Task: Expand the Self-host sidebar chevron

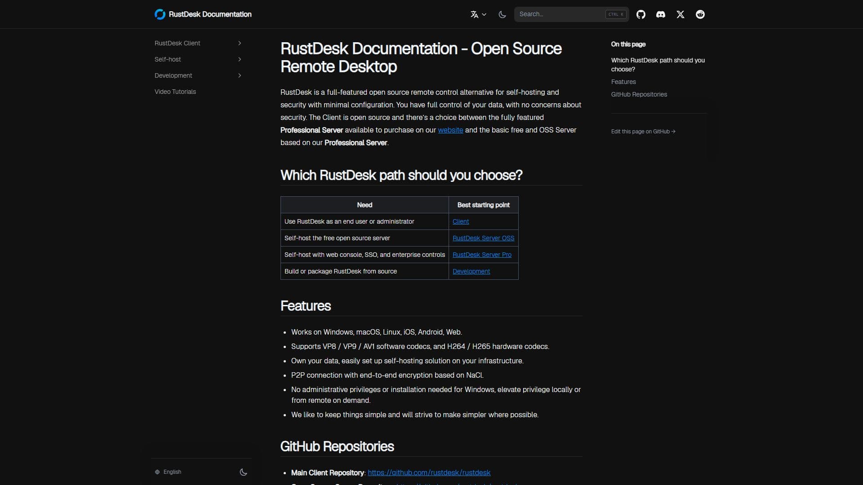Action: 240,59
